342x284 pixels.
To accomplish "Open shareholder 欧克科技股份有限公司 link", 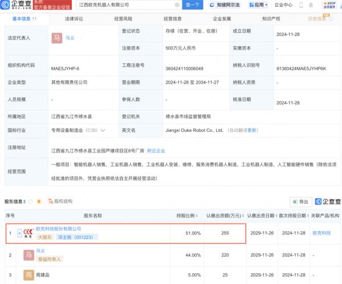I will (59, 229).
